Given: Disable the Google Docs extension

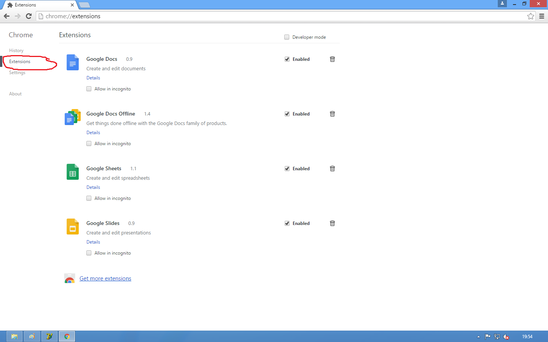Looking at the screenshot, I should point(287,59).
